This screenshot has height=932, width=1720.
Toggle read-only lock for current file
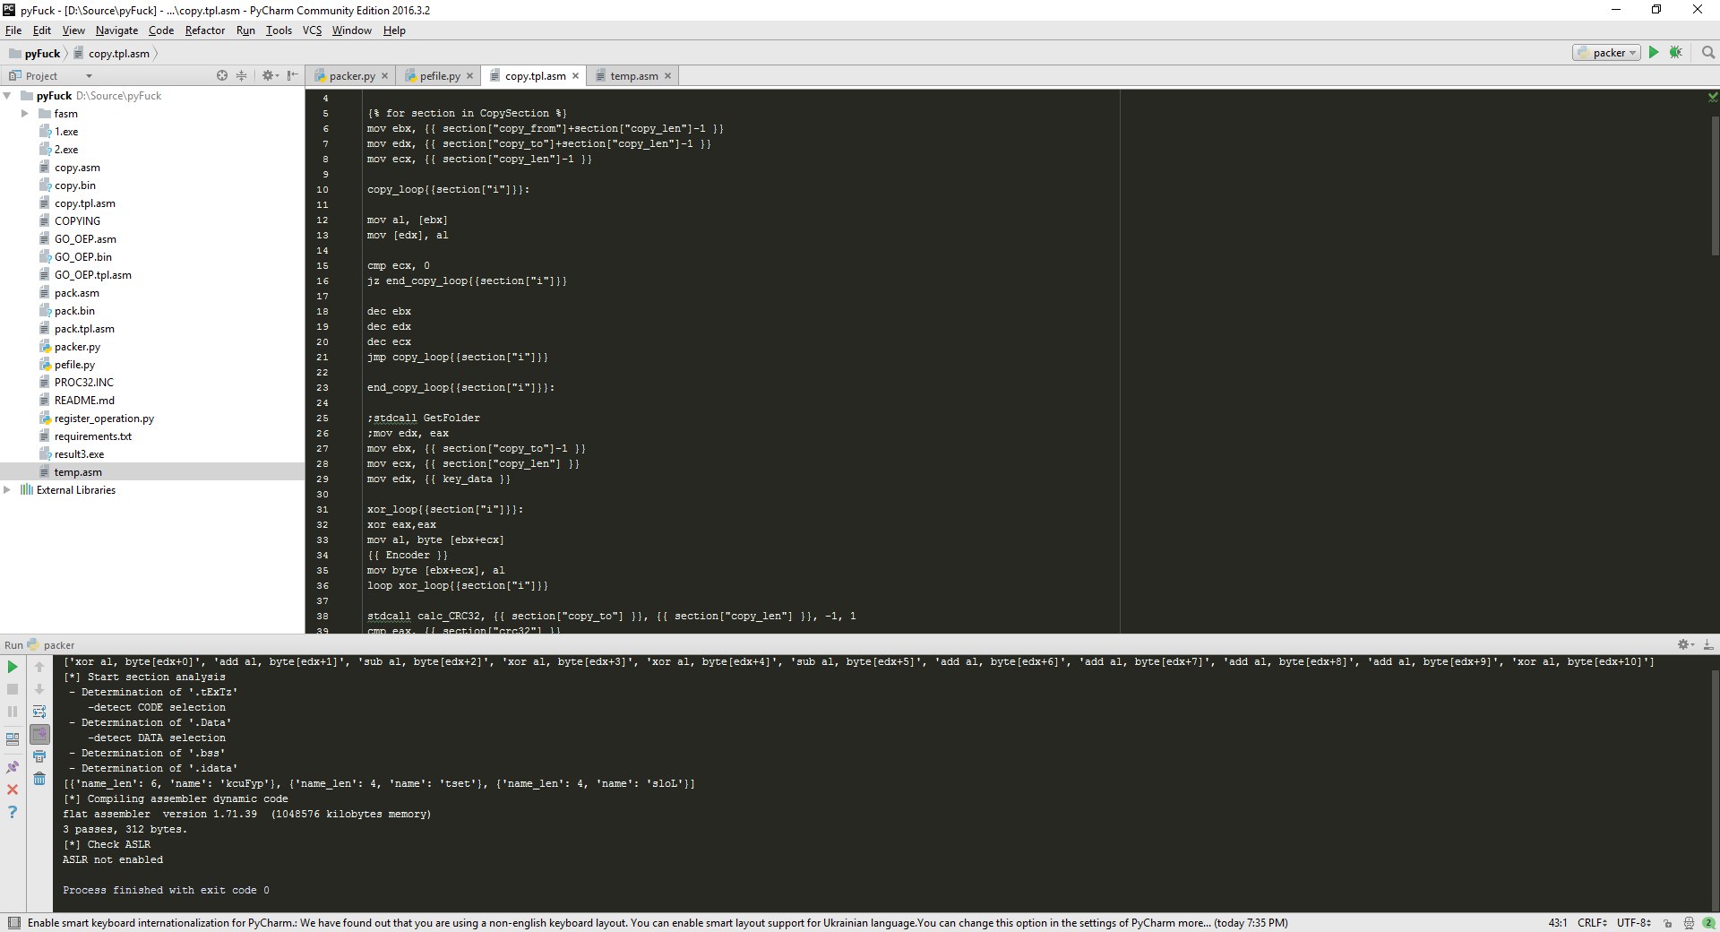click(x=1667, y=923)
